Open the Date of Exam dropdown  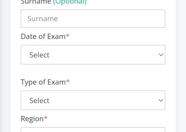coord(93,55)
